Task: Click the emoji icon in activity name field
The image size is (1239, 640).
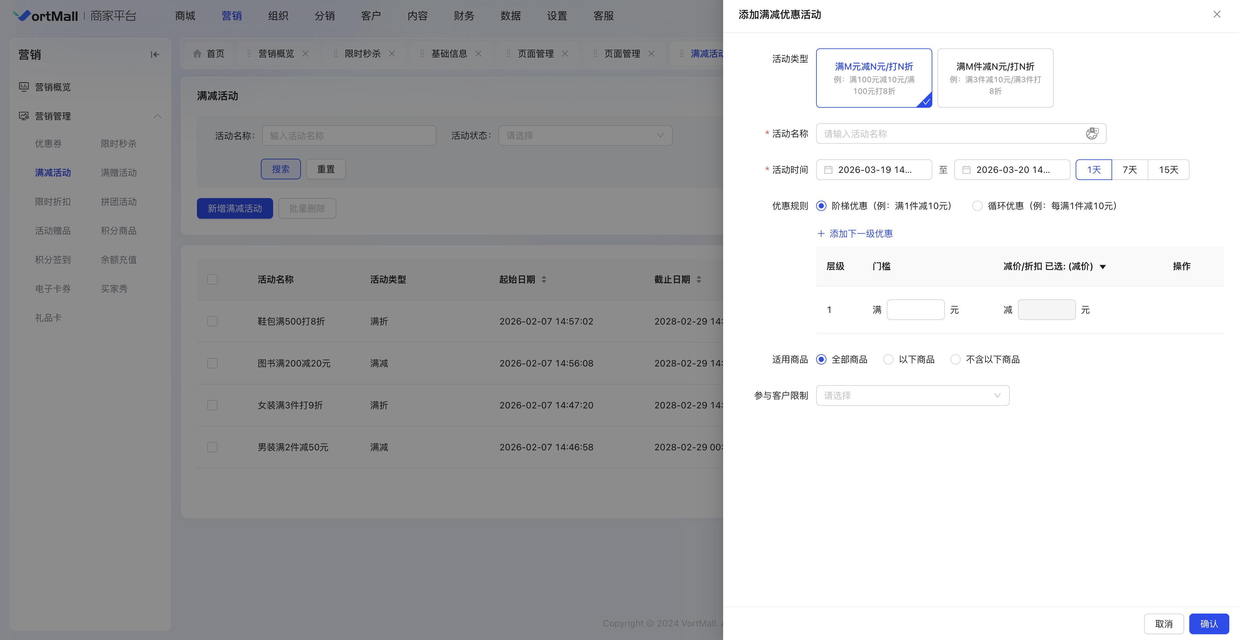Action: (x=1092, y=134)
